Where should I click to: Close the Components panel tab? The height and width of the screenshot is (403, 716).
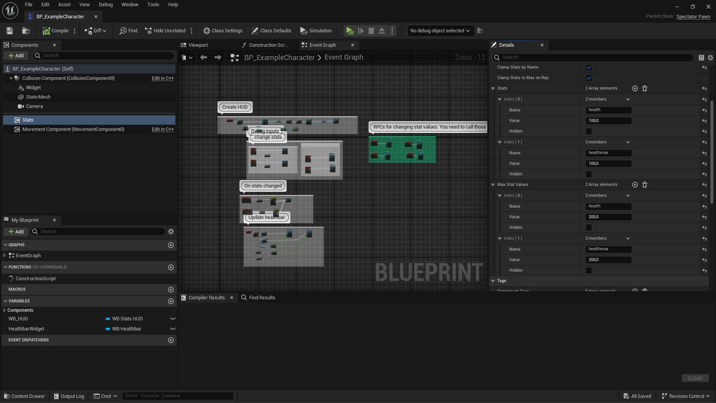(x=54, y=45)
